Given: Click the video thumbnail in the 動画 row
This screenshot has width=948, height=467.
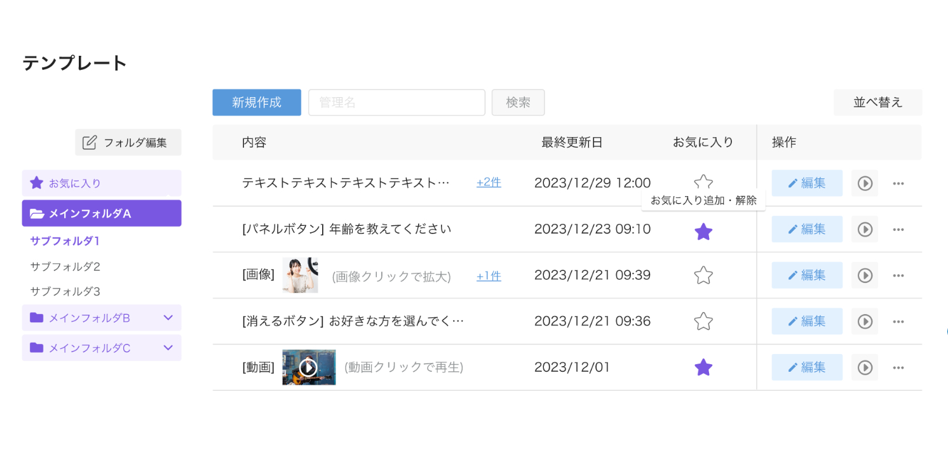Looking at the screenshot, I should (309, 367).
